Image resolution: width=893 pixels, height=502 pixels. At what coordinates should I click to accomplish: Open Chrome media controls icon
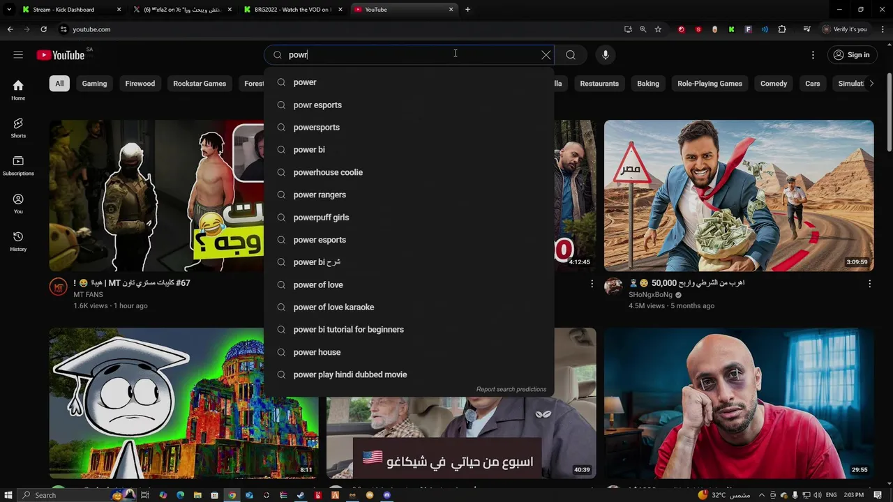[806, 29]
